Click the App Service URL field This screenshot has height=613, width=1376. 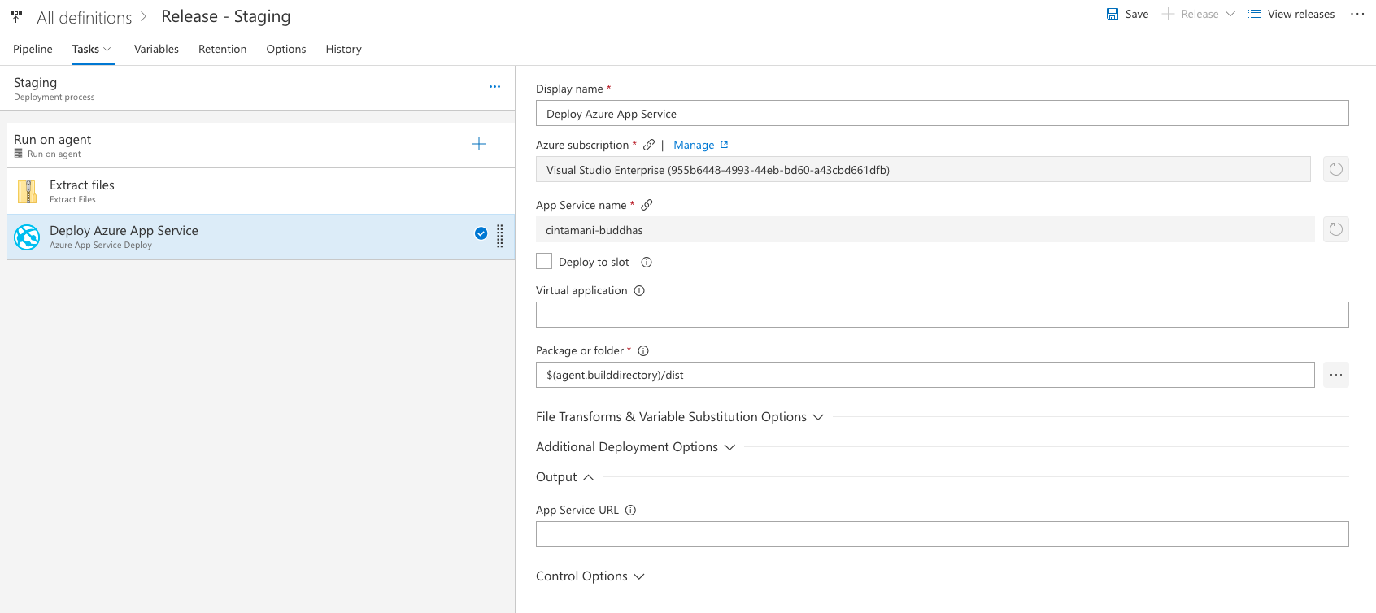[942, 534]
